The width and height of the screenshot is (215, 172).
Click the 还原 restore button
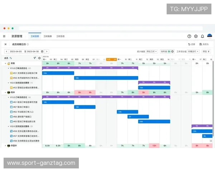[x=191, y=44]
